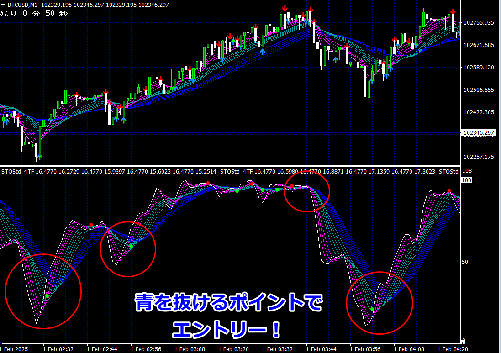
Task: Click the 1 Feb 03:32 time label
Action: coord(277,349)
